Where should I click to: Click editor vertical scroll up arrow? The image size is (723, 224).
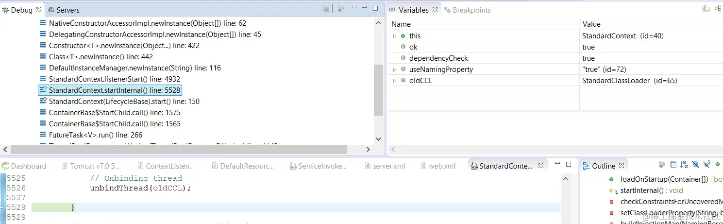(x=566, y=179)
